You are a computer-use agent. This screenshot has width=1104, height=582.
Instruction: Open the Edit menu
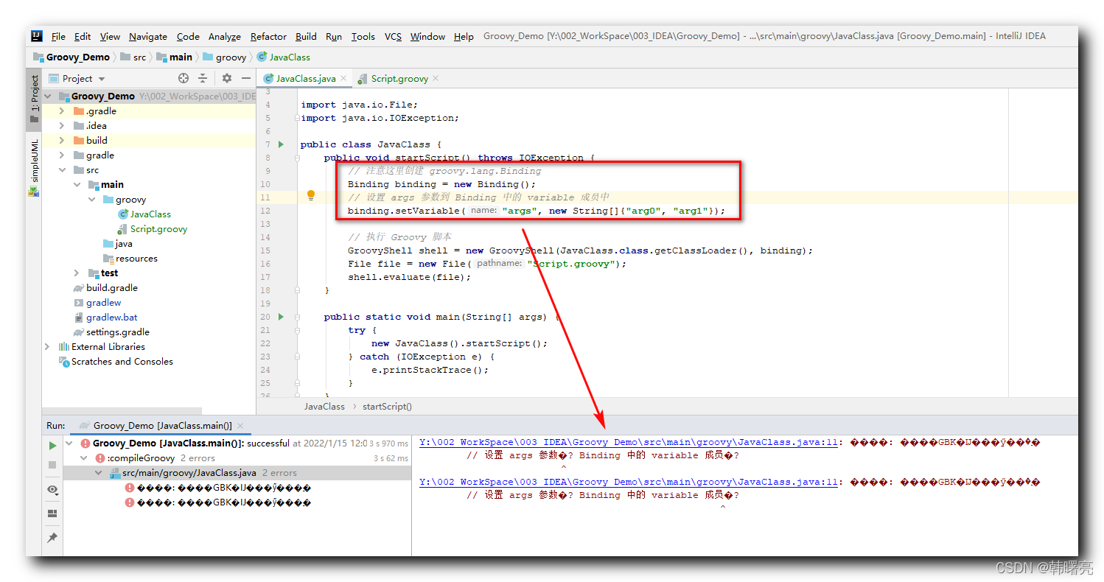83,36
